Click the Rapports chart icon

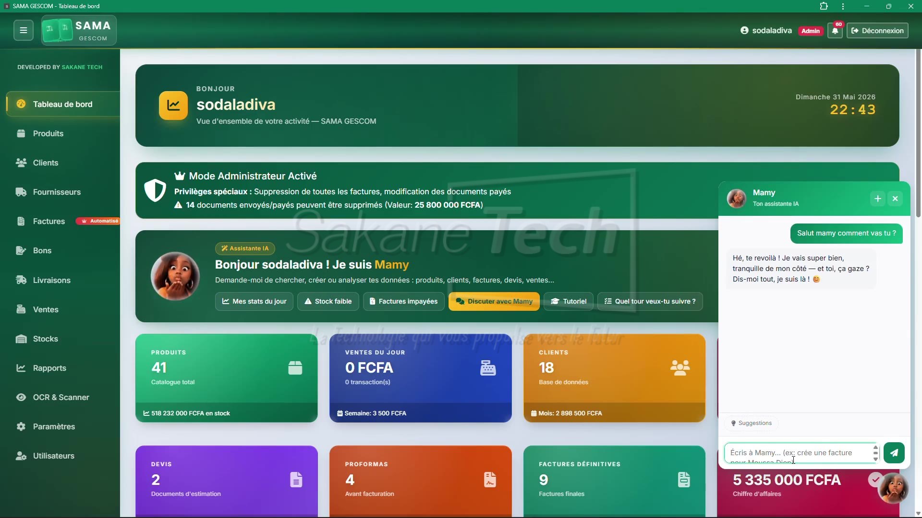pyautogui.click(x=21, y=368)
